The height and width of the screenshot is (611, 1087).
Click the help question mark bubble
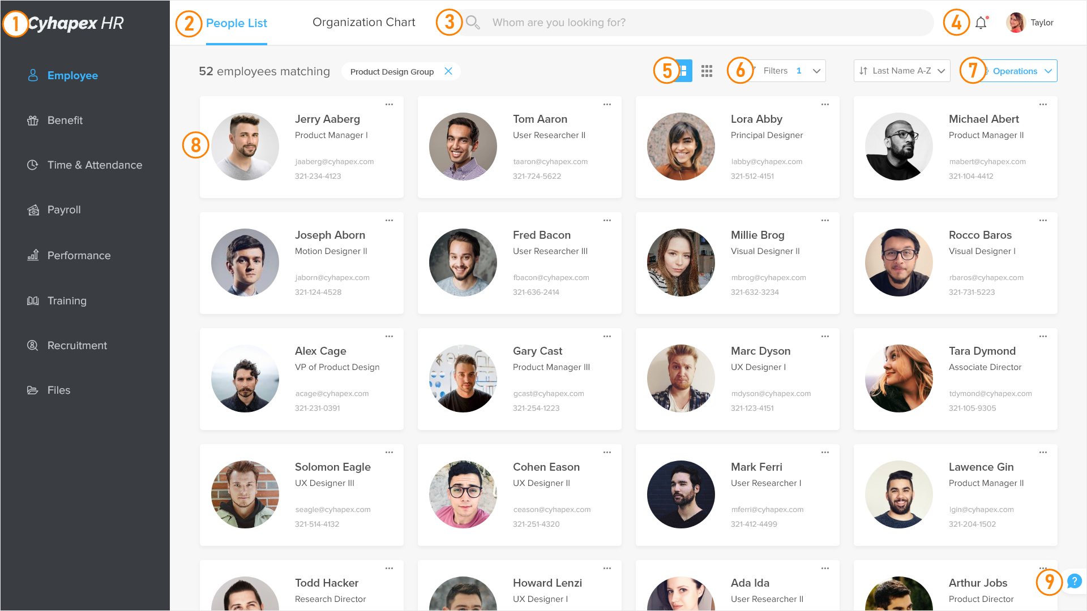[1074, 581]
